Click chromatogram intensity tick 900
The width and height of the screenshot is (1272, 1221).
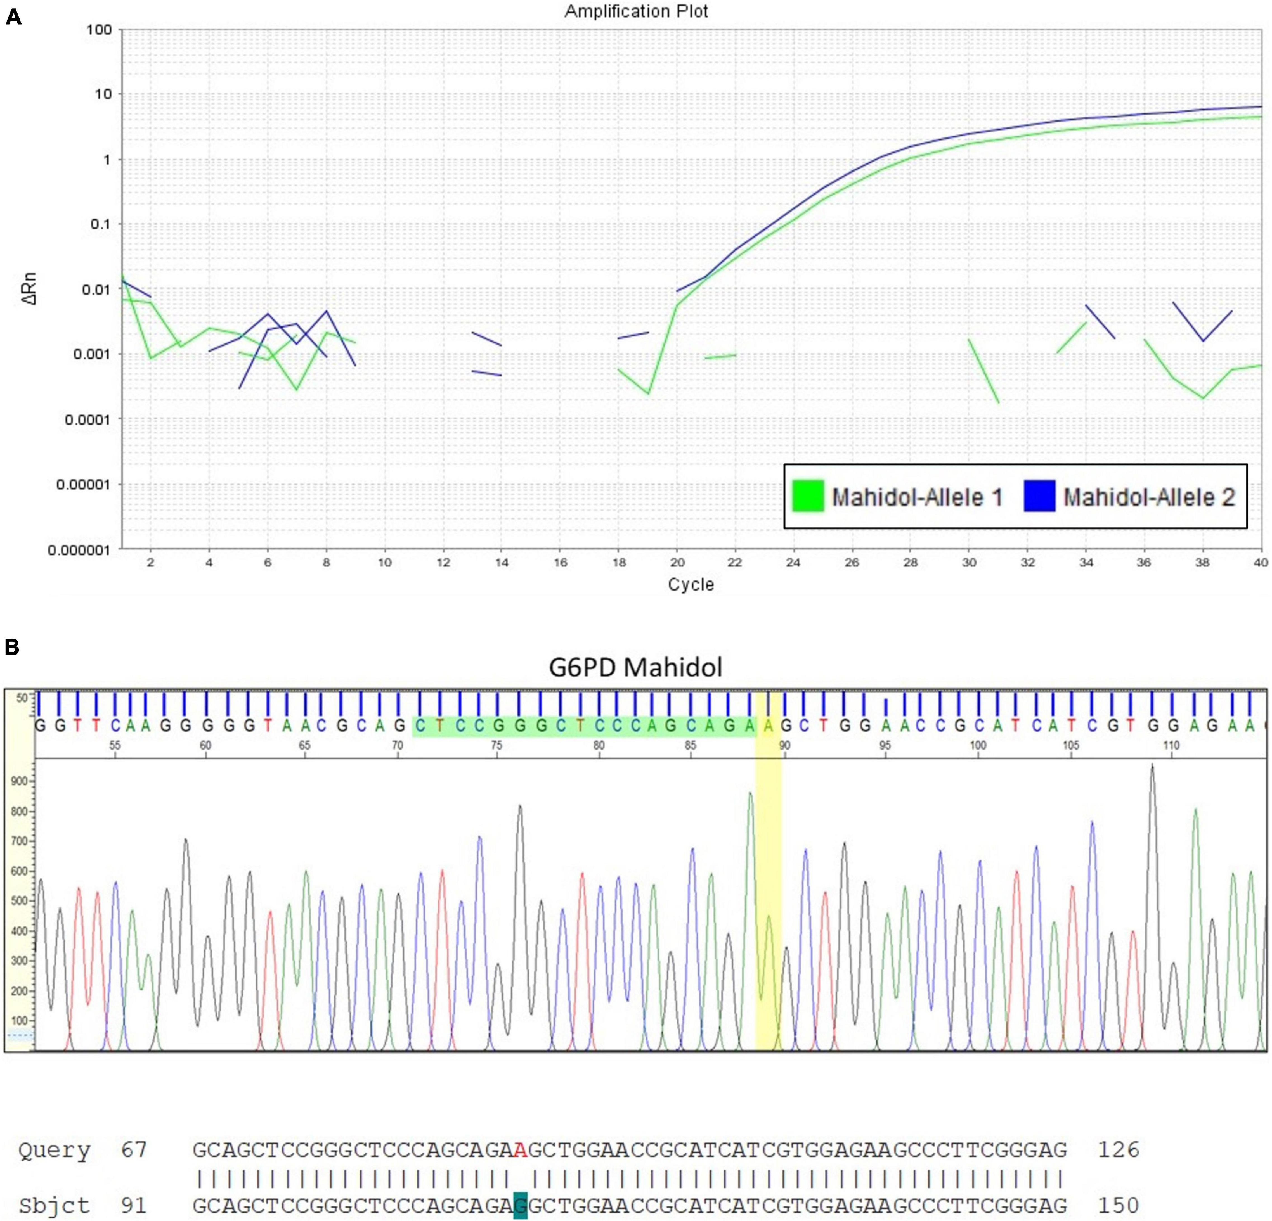pos(20,782)
